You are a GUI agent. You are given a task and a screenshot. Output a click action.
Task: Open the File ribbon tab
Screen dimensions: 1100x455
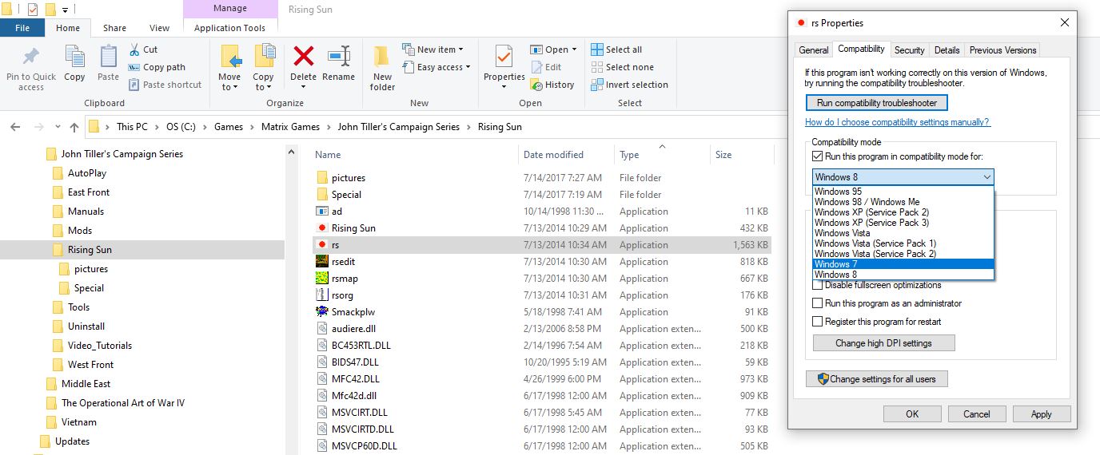coord(22,28)
